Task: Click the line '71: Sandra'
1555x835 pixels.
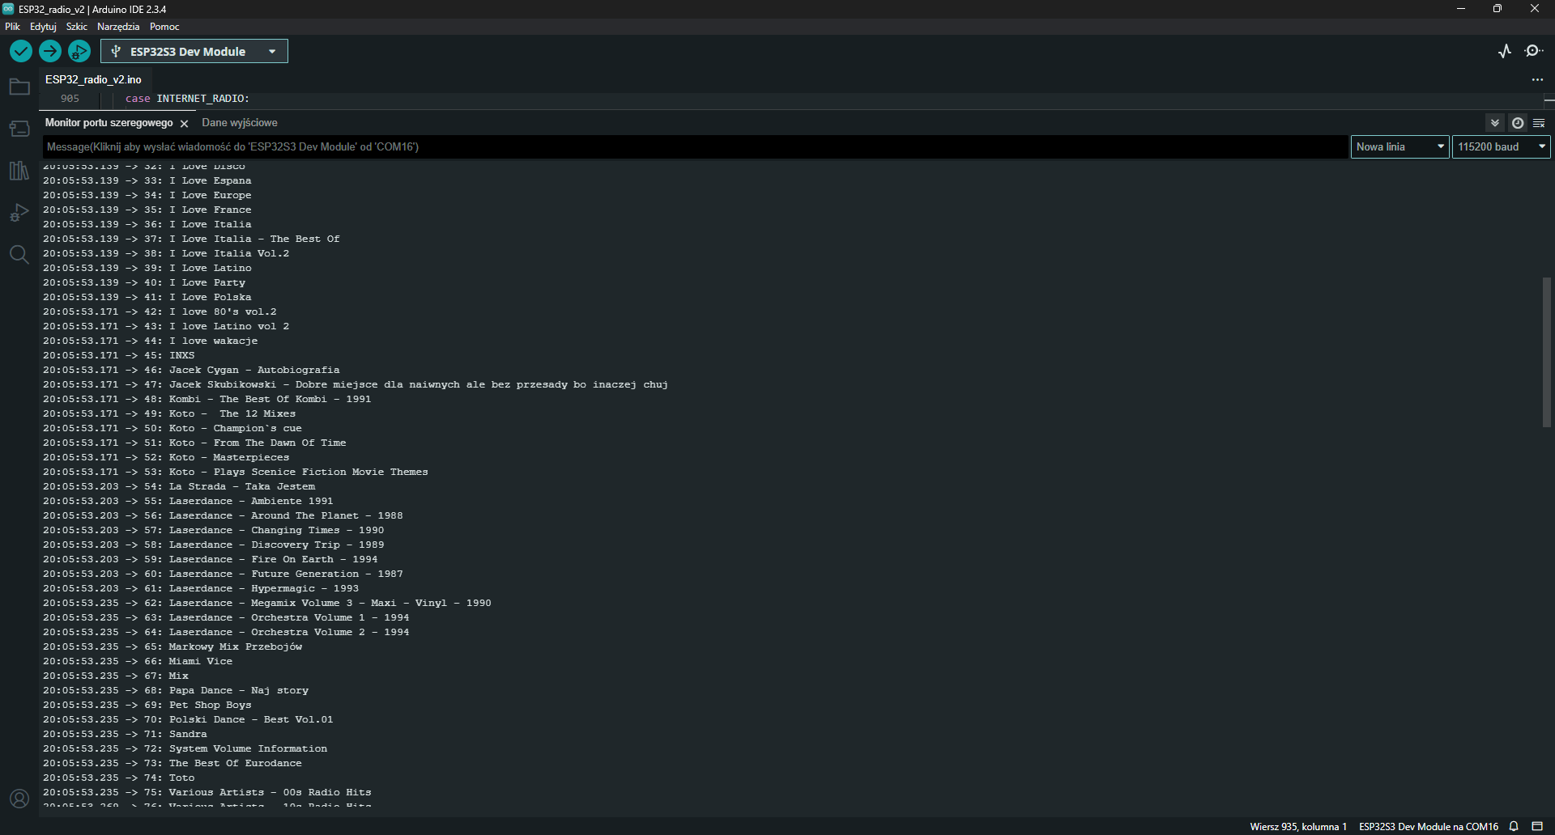Action: 126,734
